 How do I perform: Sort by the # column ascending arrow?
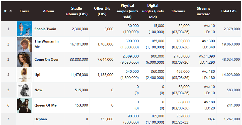click(11, 11)
